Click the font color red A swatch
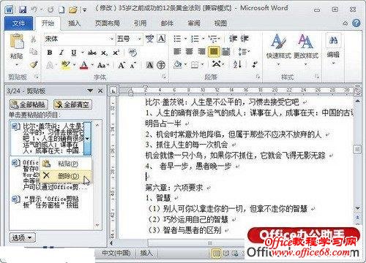Screen dimensions: 366x263 click(x=84, y=65)
